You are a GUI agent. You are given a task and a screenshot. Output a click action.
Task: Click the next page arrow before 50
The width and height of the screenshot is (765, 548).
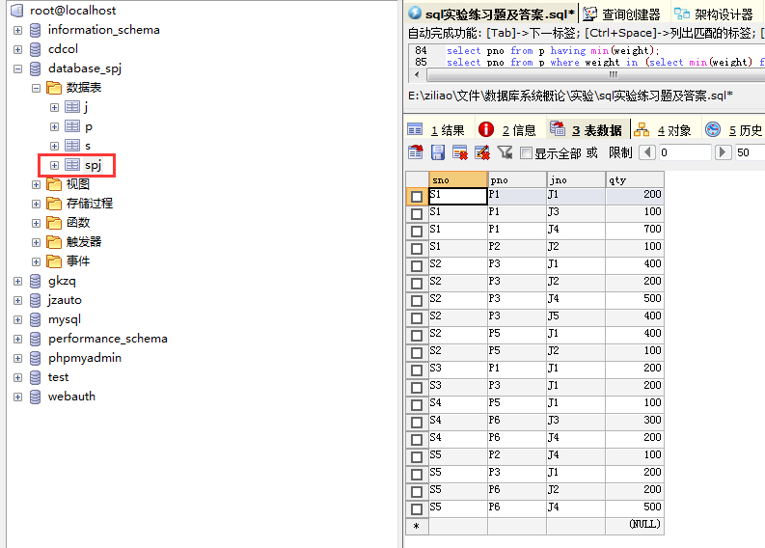click(x=724, y=152)
